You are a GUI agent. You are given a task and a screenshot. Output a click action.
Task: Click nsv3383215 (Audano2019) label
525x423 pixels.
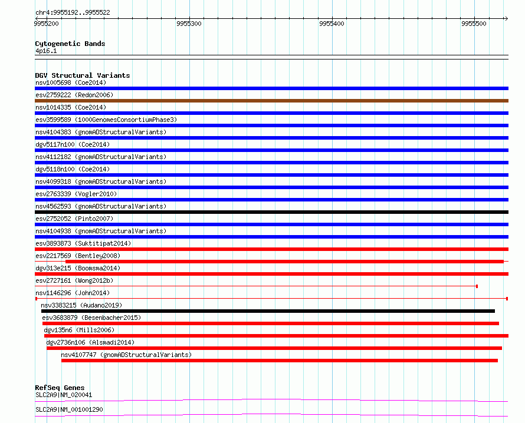tap(81, 305)
